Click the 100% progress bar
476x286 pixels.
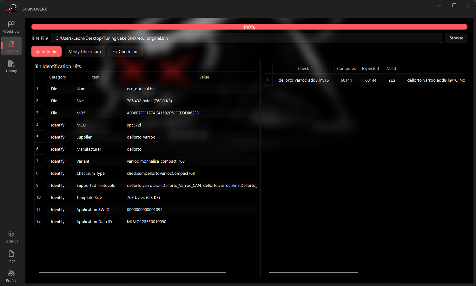[x=249, y=27]
